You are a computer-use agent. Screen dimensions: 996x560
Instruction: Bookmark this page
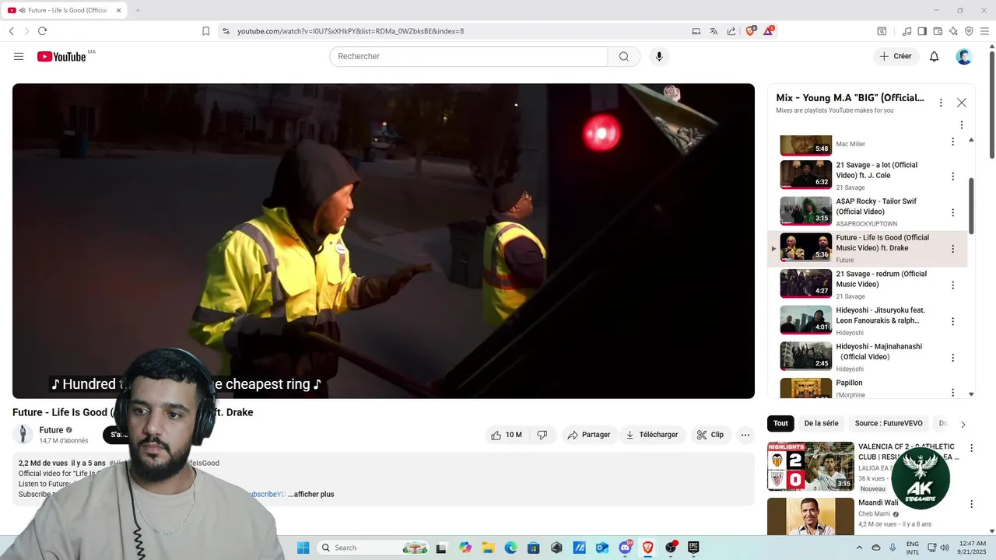point(205,31)
